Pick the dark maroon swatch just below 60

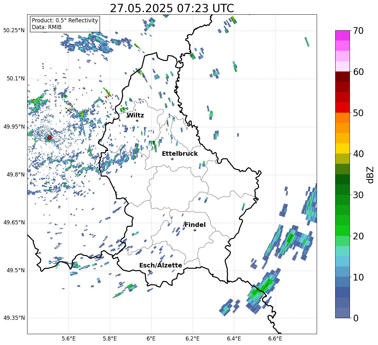[343, 77]
